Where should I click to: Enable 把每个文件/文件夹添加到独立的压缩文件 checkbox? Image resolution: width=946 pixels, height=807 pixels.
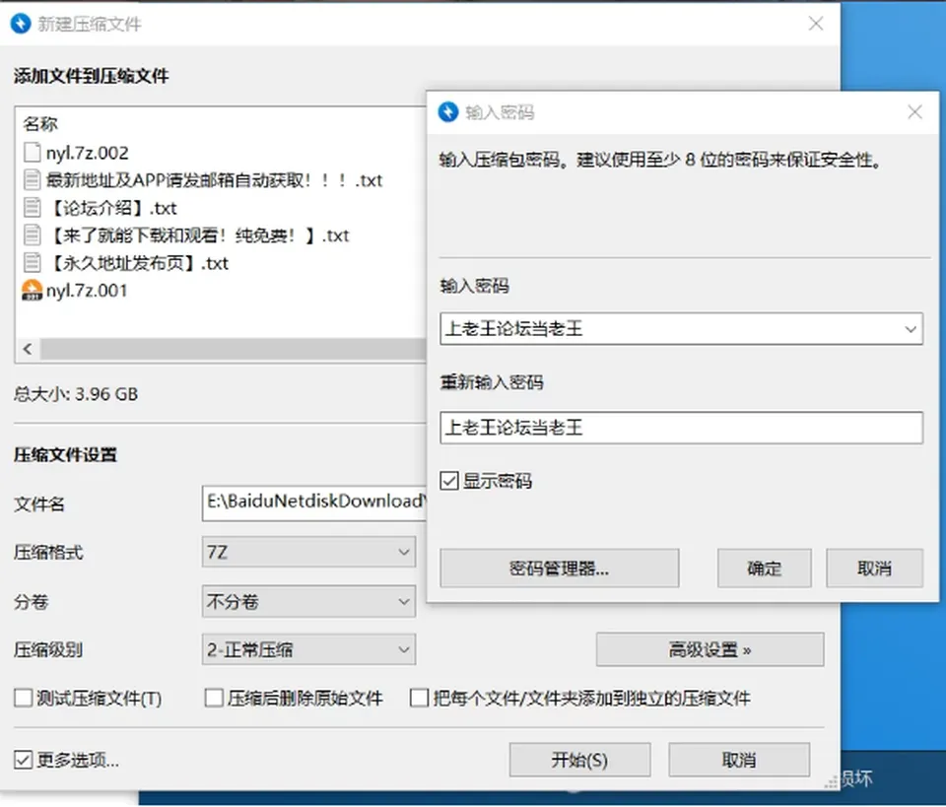coord(419,698)
